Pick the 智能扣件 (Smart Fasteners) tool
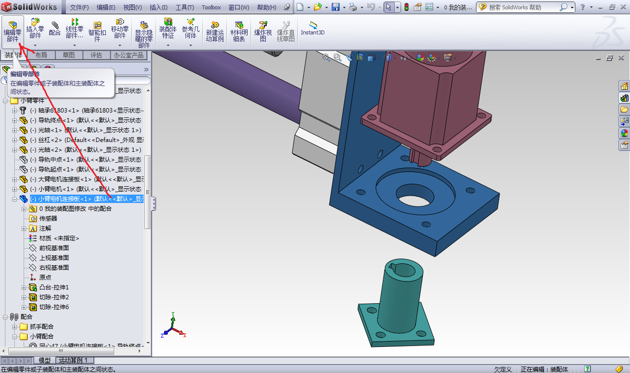Image resolution: width=630 pixels, height=373 pixels. pyautogui.click(x=97, y=31)
